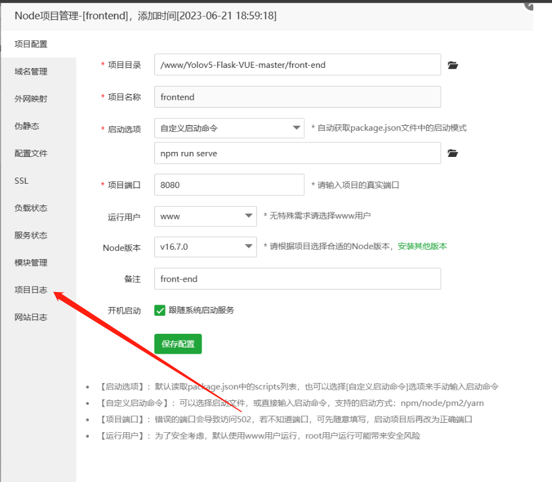Edit the npm run serve command field
This screenshot has height=482, width=552.
(x=297, y=153)
